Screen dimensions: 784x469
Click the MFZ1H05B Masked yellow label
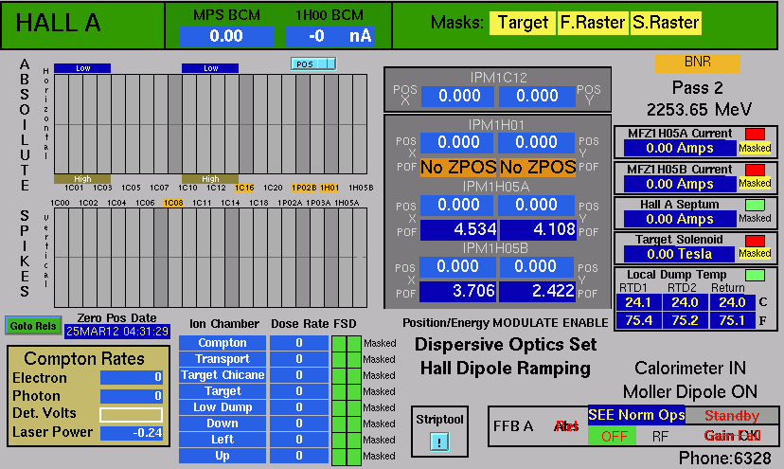pyautogui.click(x=755, y=183)
